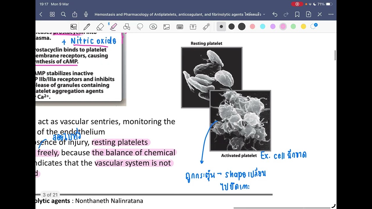Tap the screen recording indicator in status bar
Viewport: 372px width, 209px height.
click(x=297, y=4)
